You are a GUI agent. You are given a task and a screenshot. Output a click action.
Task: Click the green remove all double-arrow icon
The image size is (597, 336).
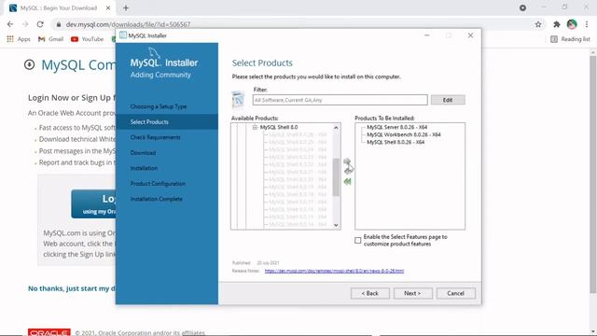tap(347, 182)
